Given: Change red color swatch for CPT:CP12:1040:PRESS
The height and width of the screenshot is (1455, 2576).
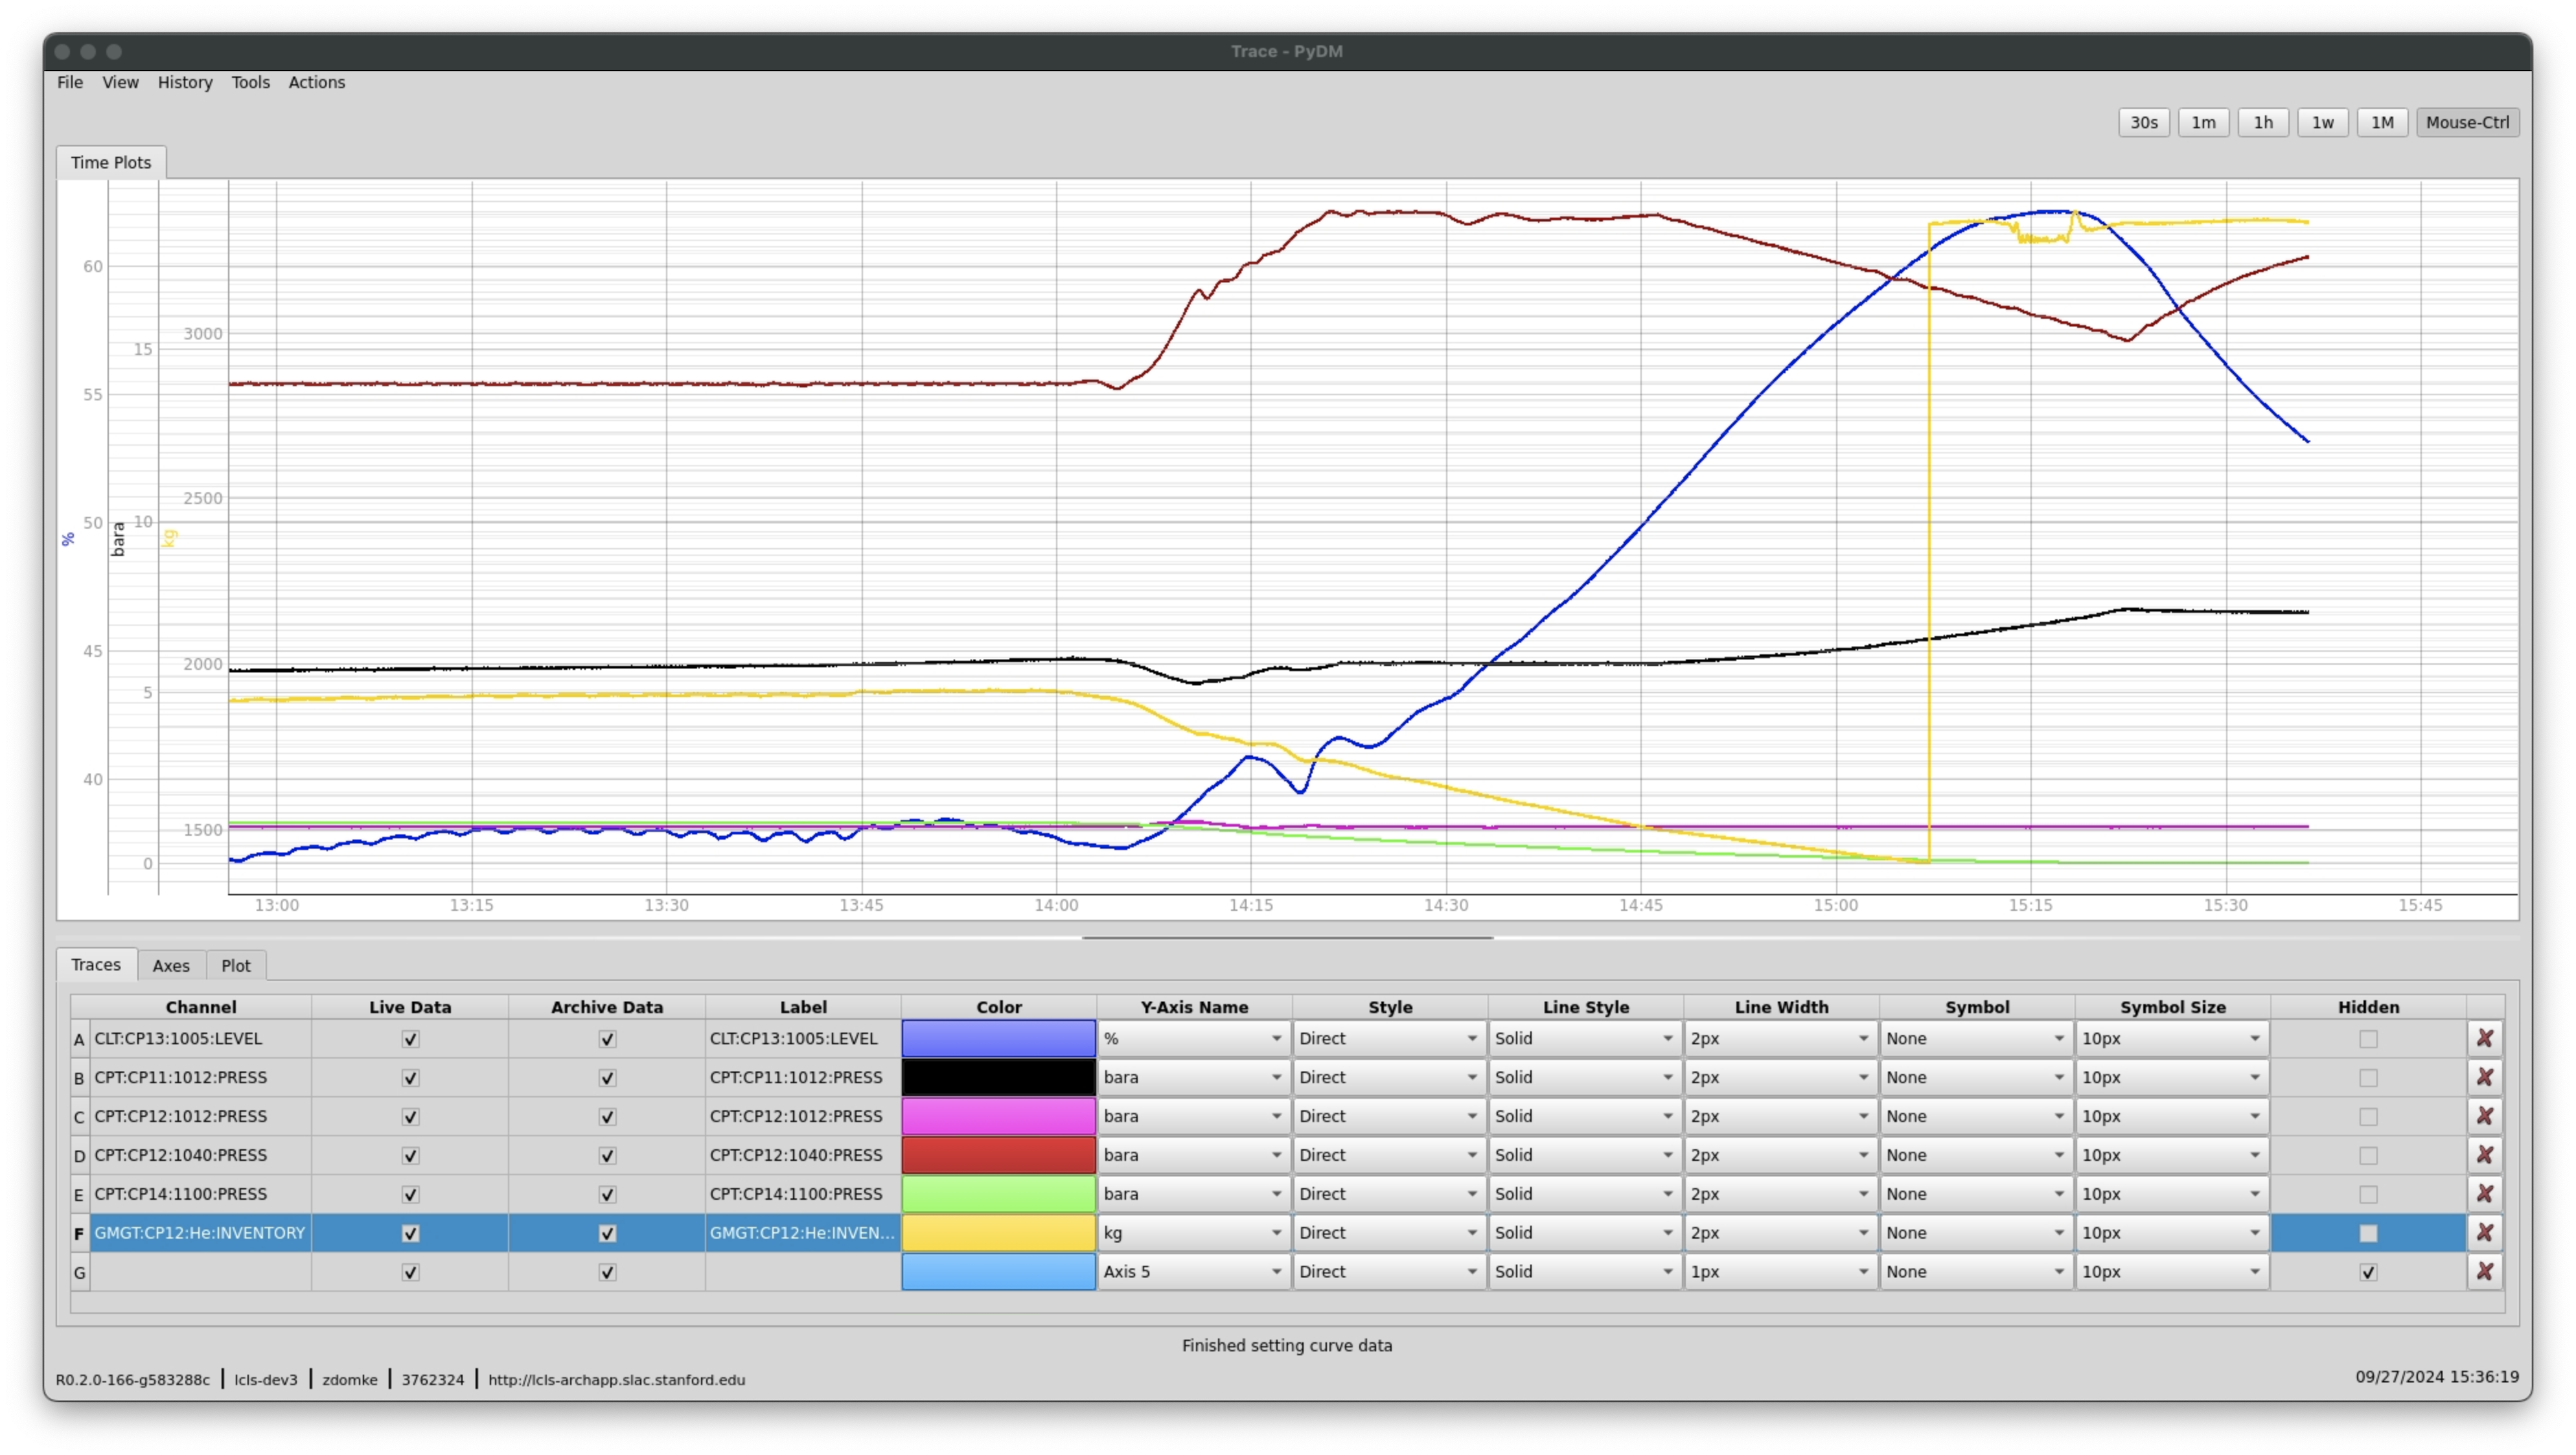Looking at the screenshot, I should click(998, 1155).
